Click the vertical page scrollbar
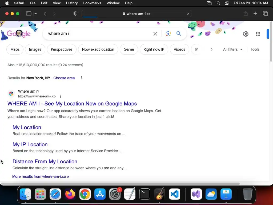 271,41
